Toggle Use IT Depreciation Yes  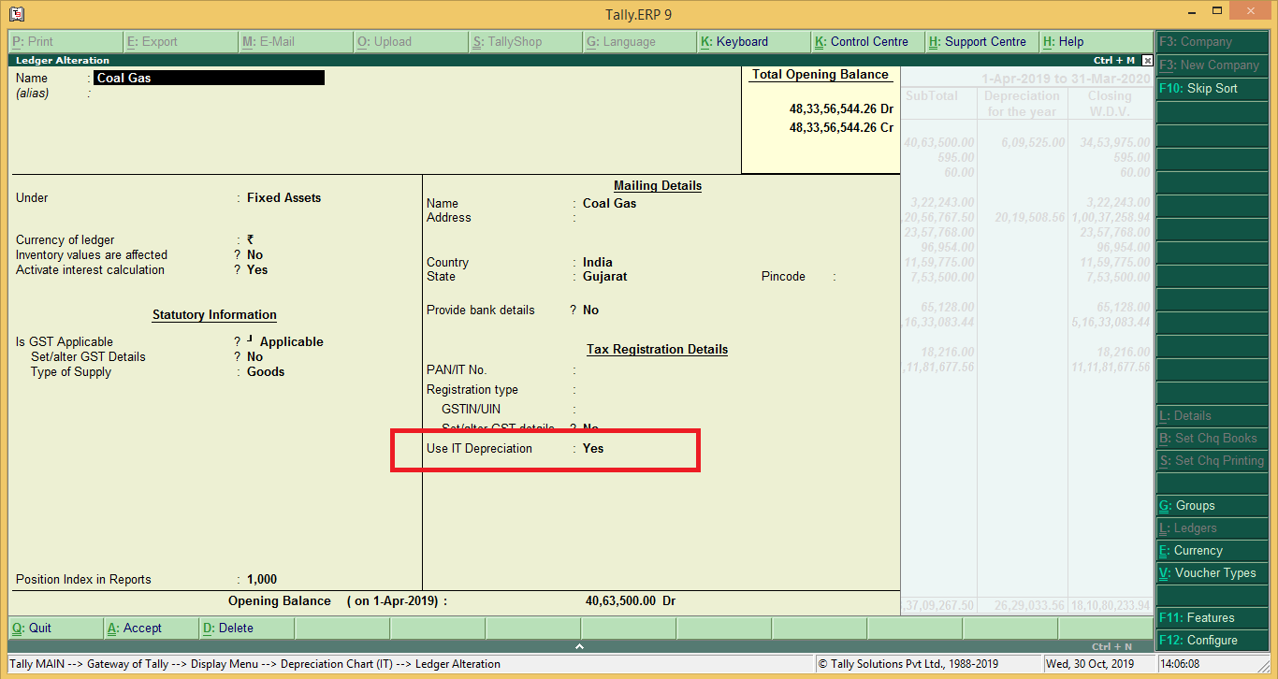click(x=593, y=448)
